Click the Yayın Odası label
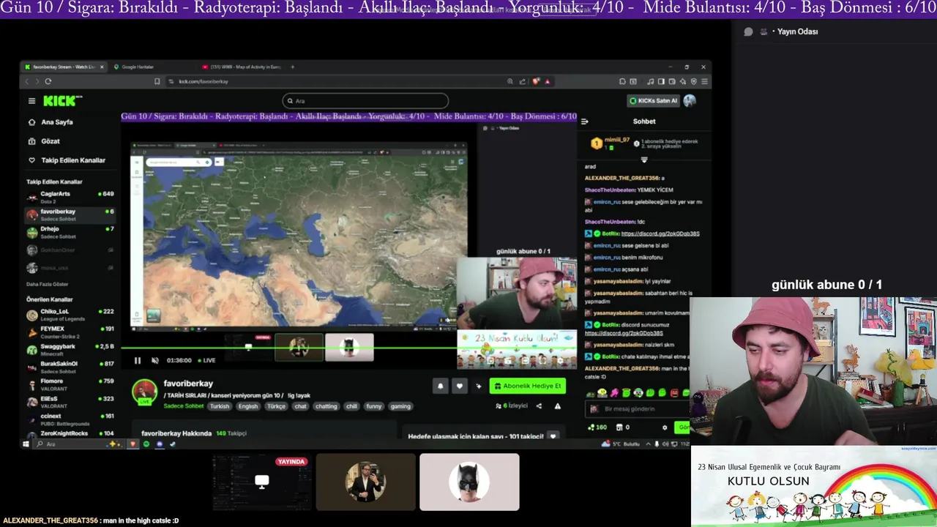Screen dimensions: 937x527 [797, 31]
